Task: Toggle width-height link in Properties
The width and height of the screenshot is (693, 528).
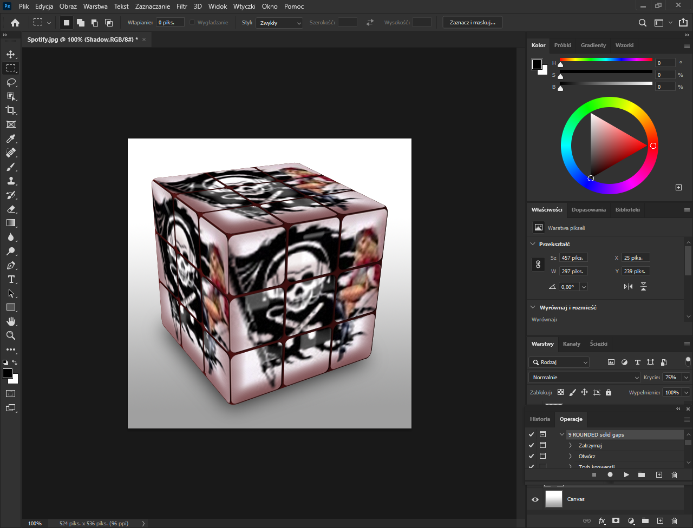Action: [538, 265]
